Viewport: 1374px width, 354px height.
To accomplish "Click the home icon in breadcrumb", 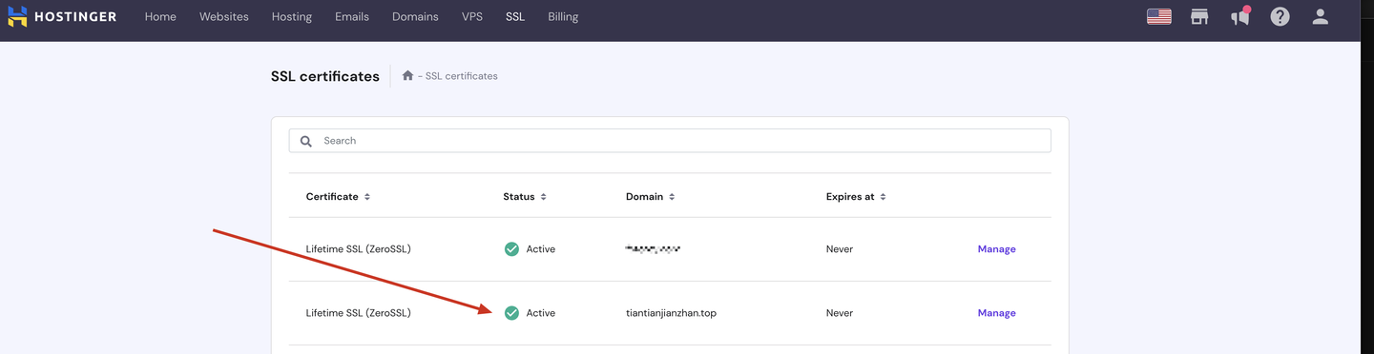I will [407, 75].
